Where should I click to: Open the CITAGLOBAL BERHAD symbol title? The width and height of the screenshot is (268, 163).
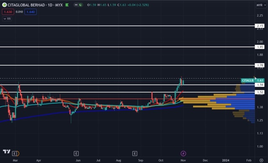tap(35, 5)
